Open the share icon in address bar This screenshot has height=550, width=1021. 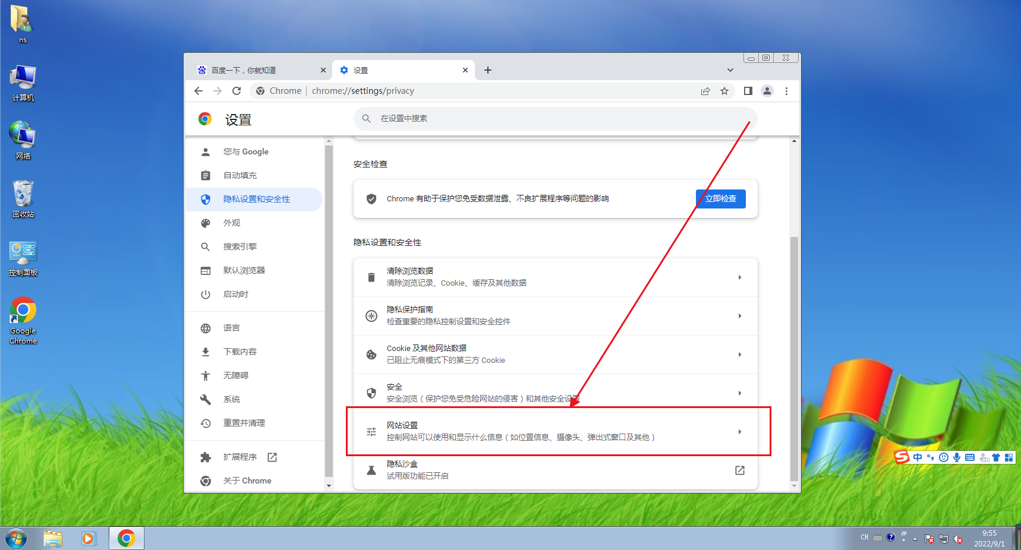705,90
